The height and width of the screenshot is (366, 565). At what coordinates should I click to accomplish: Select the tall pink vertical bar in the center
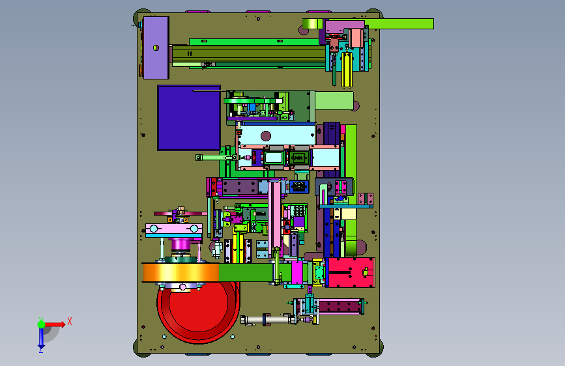[x=276, y=215]
